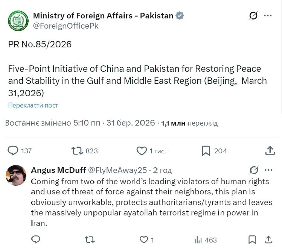Click the 'Перекласти пост' translate link

coord(33,105)
